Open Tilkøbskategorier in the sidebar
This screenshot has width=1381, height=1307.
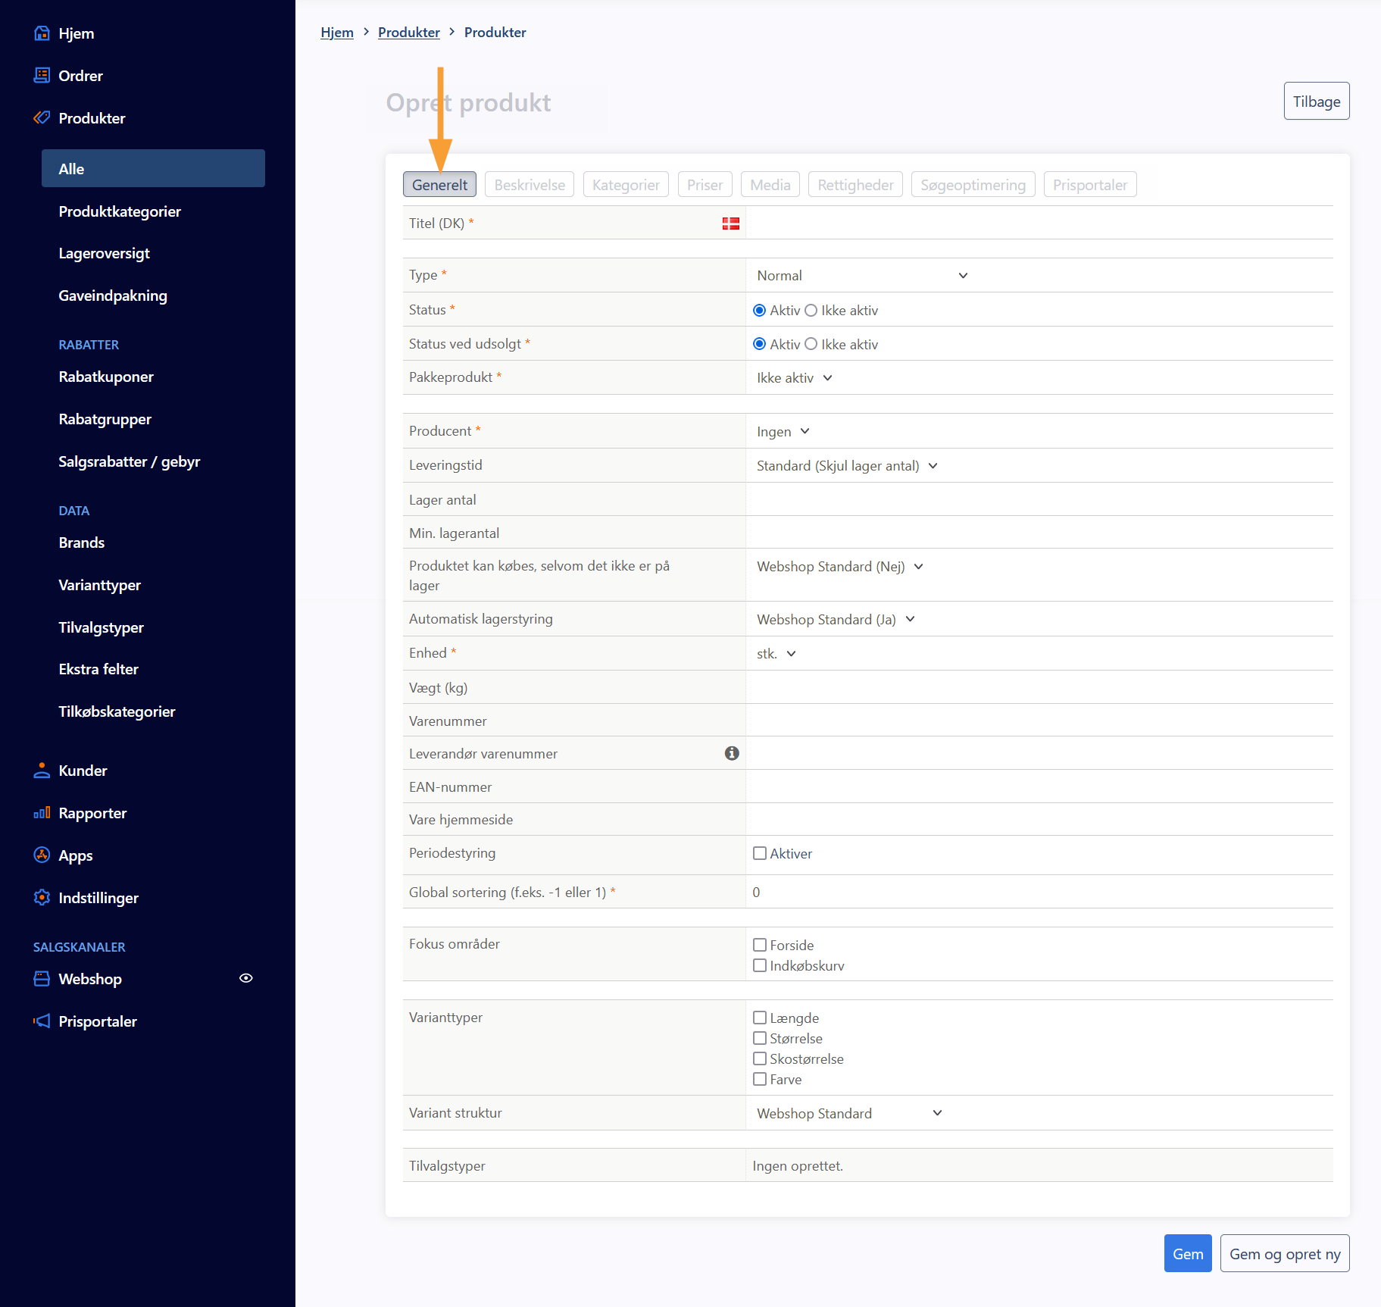coord(117,711)
